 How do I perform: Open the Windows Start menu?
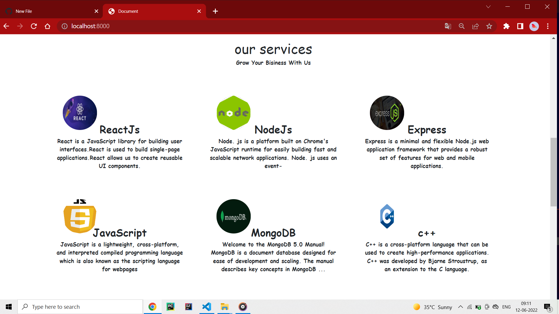[x=9, y=307]
